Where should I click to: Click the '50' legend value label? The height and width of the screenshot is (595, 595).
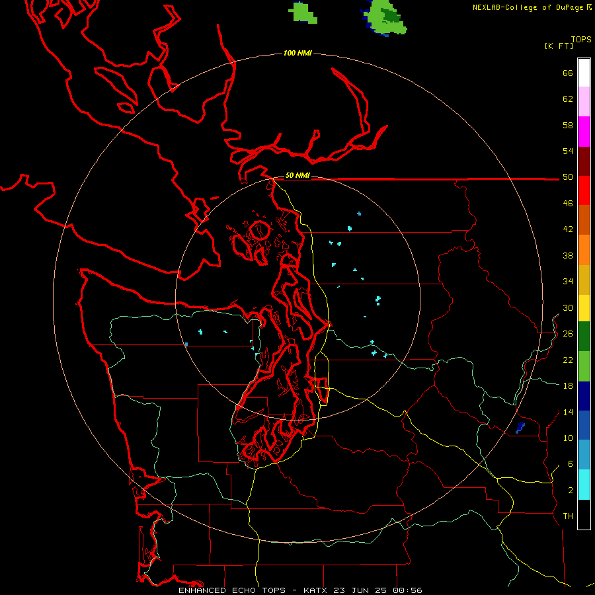[568, 177]
